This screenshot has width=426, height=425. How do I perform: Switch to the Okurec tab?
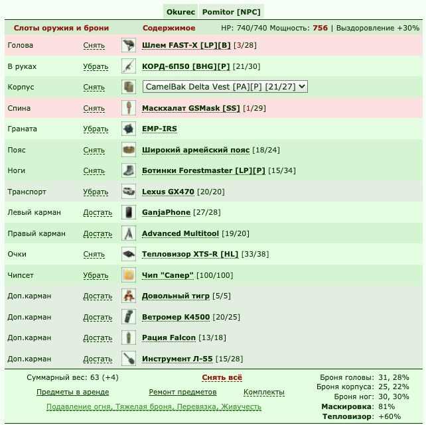180,12
